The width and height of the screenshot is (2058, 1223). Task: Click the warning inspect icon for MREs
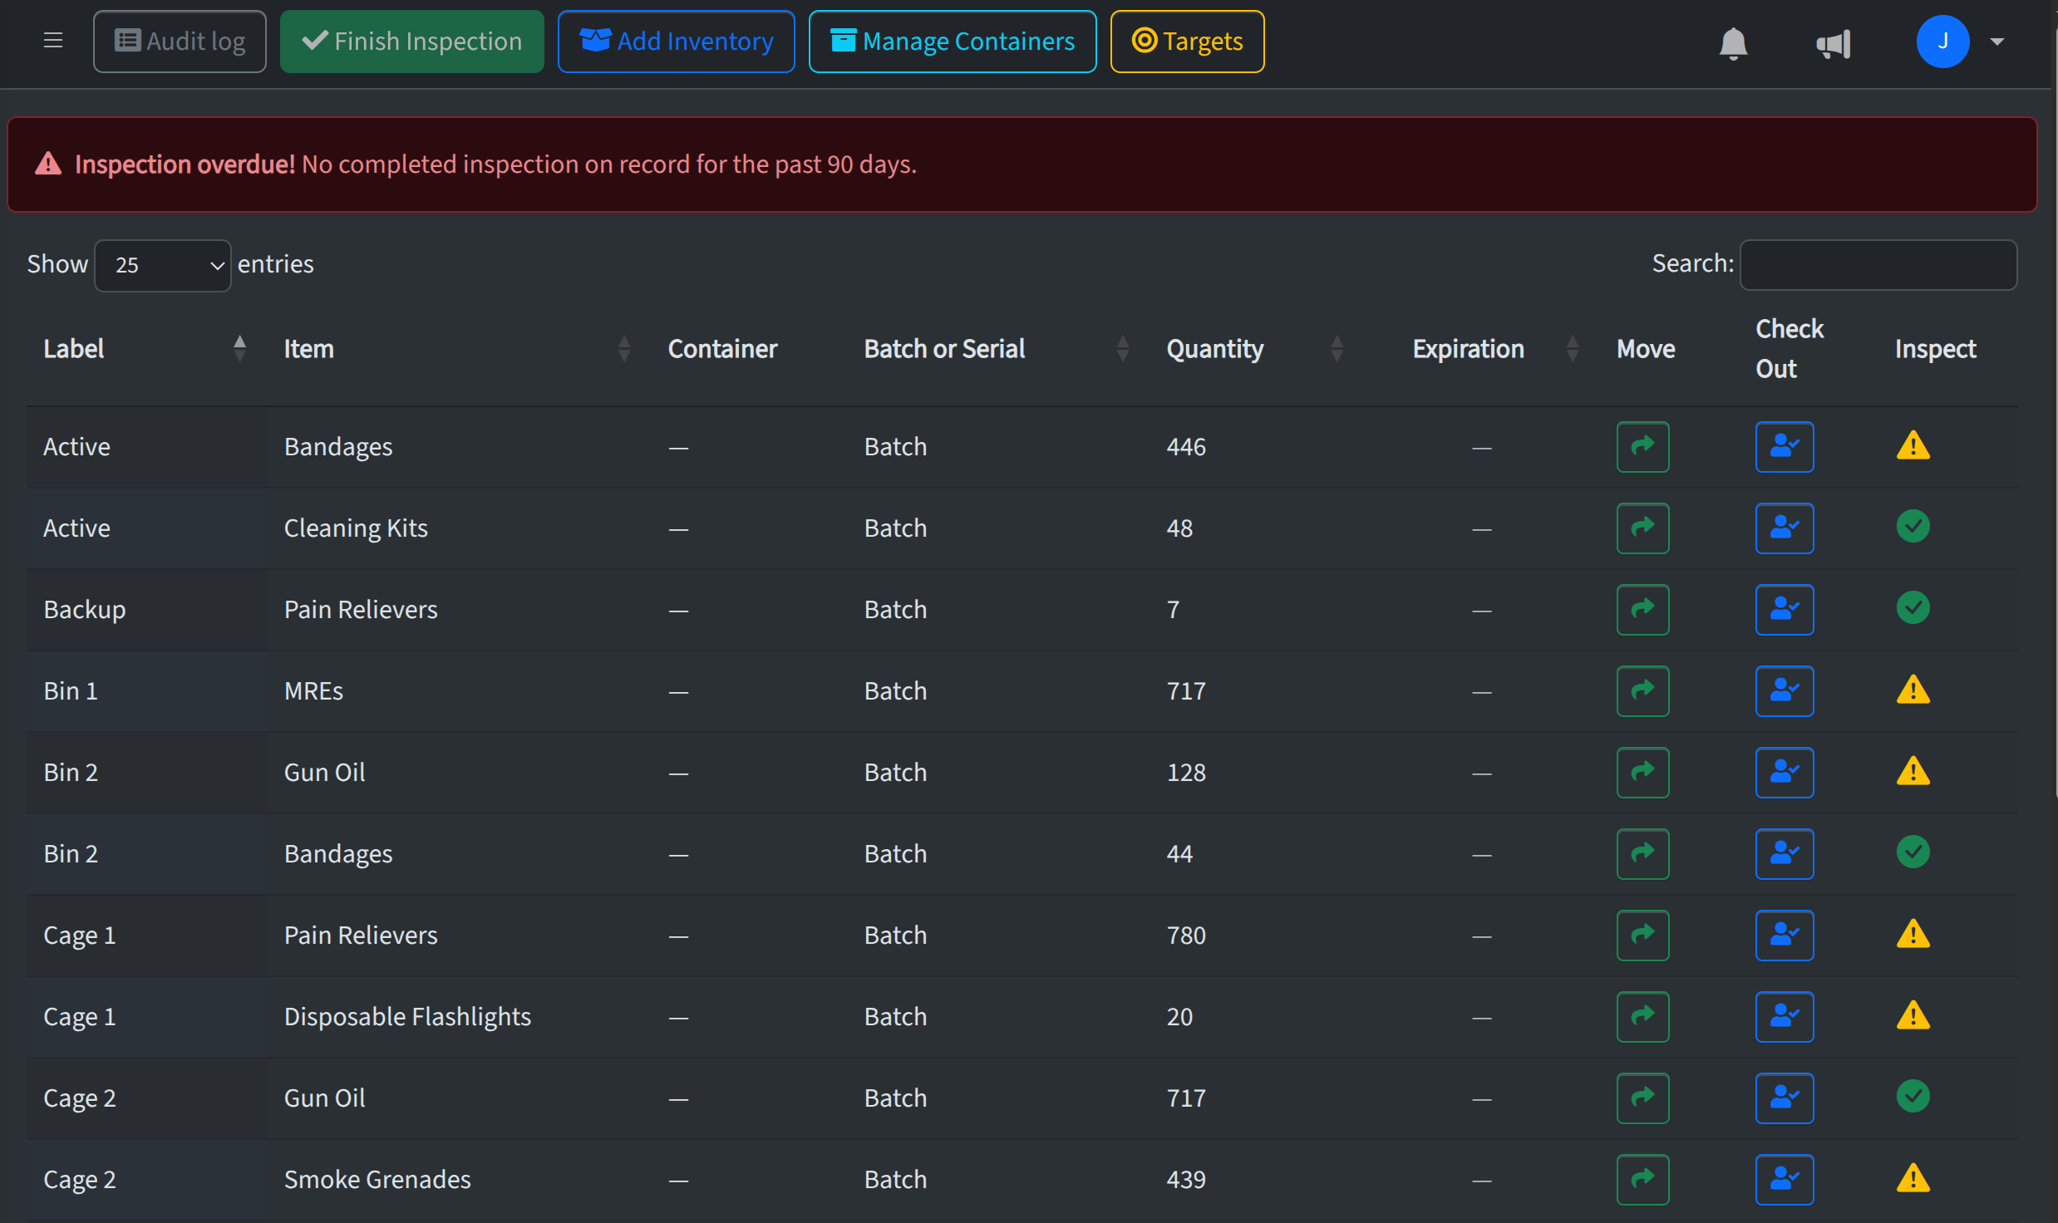tap(1913, 690)
